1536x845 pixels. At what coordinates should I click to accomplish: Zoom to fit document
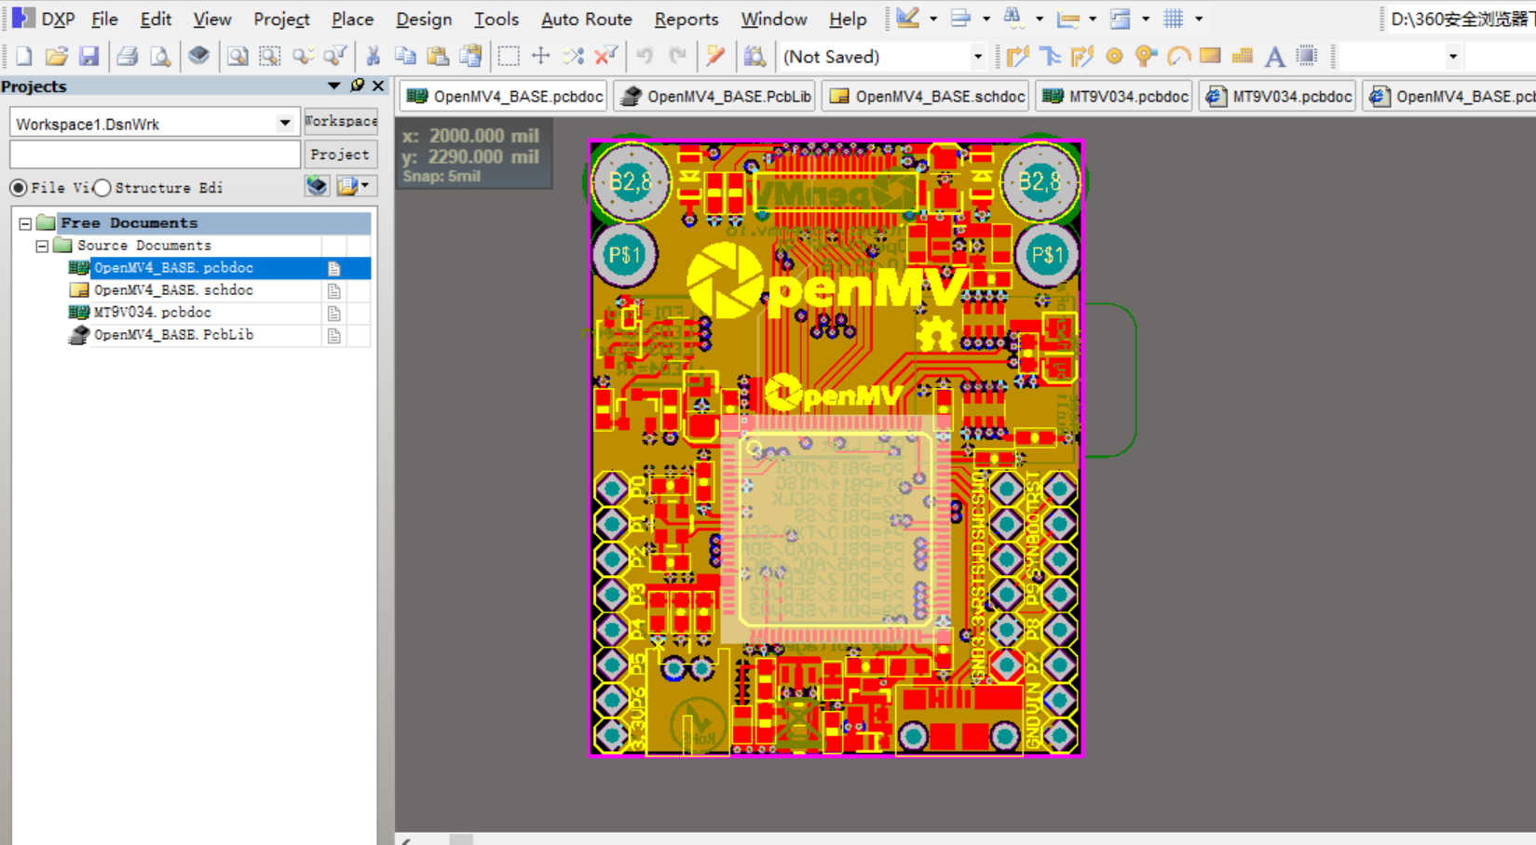click(x=238, y=57)
